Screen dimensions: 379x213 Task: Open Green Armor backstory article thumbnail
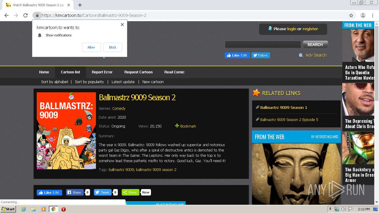(358, 148)
